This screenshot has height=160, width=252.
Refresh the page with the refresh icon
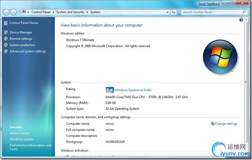(173, 12)
